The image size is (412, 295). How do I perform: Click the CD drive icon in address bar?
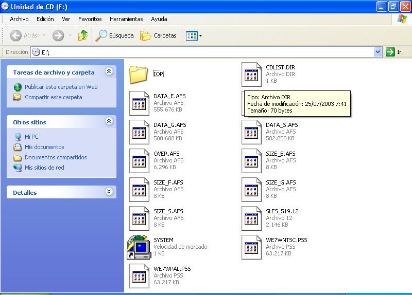(36, 52)
